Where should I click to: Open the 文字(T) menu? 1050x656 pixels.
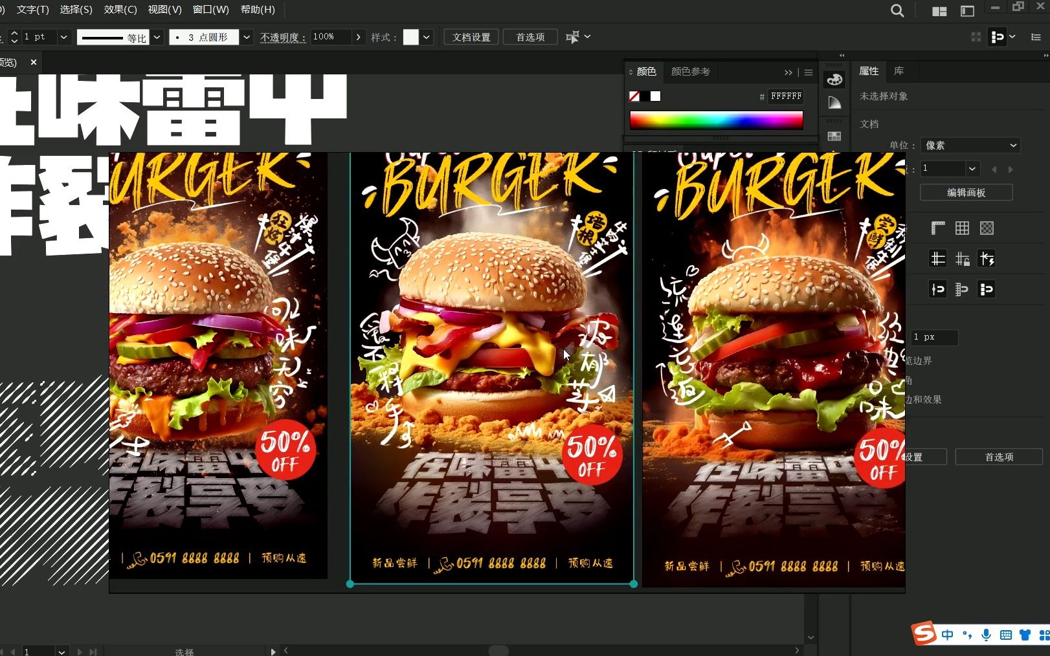(32, 10)
